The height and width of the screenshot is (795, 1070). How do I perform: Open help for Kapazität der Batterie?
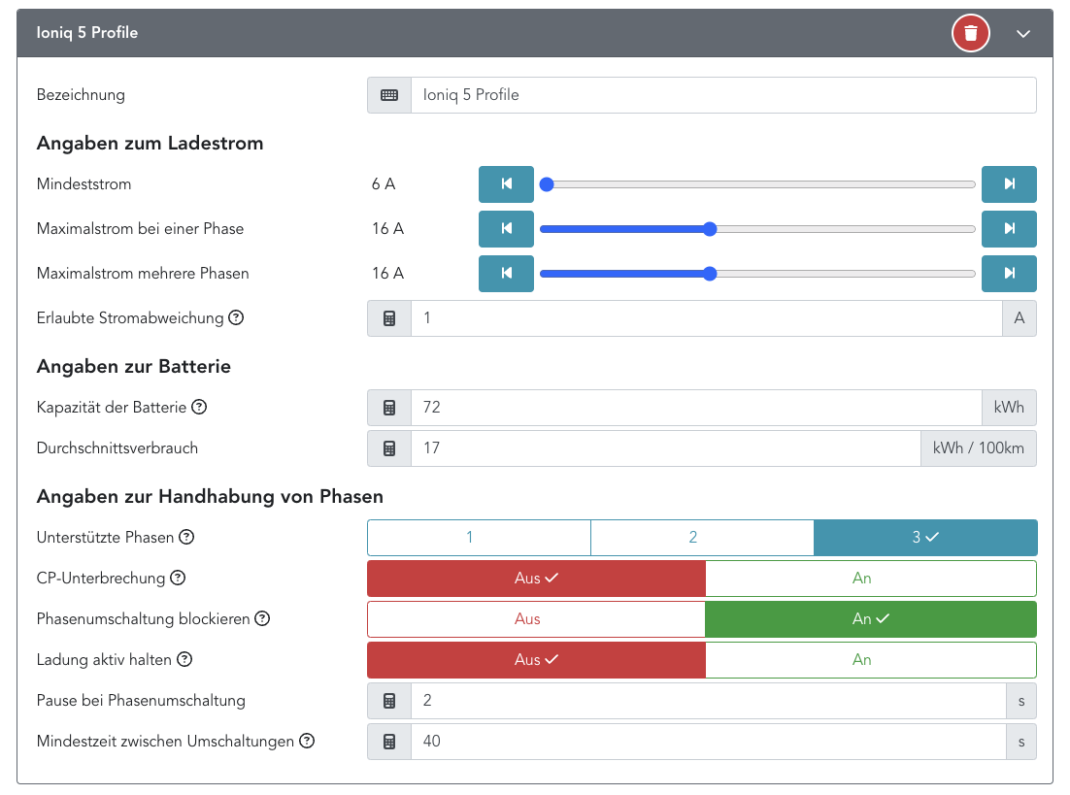pos(199,407)
